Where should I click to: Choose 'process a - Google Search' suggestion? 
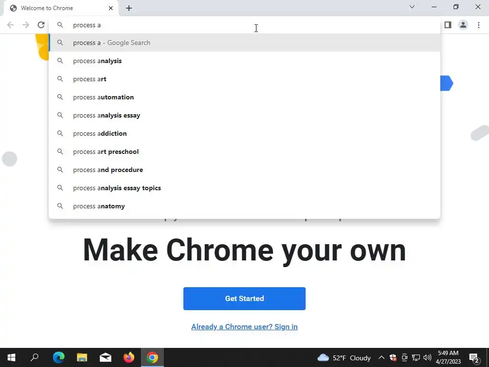[244, 43]
